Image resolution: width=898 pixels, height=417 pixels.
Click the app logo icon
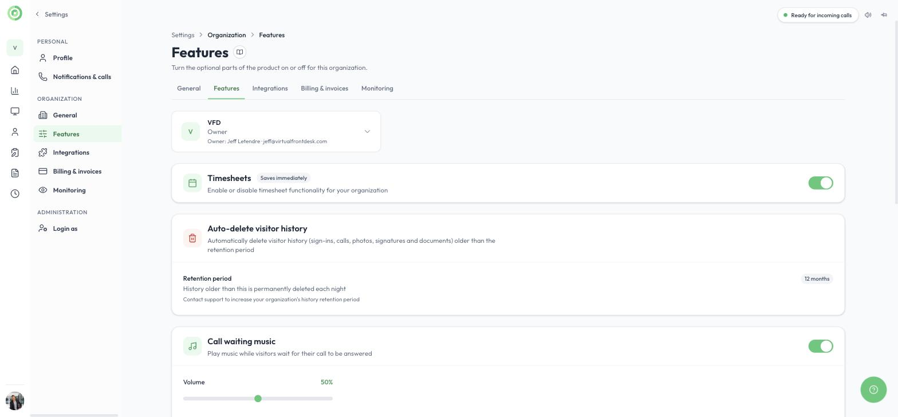(15, 13)
